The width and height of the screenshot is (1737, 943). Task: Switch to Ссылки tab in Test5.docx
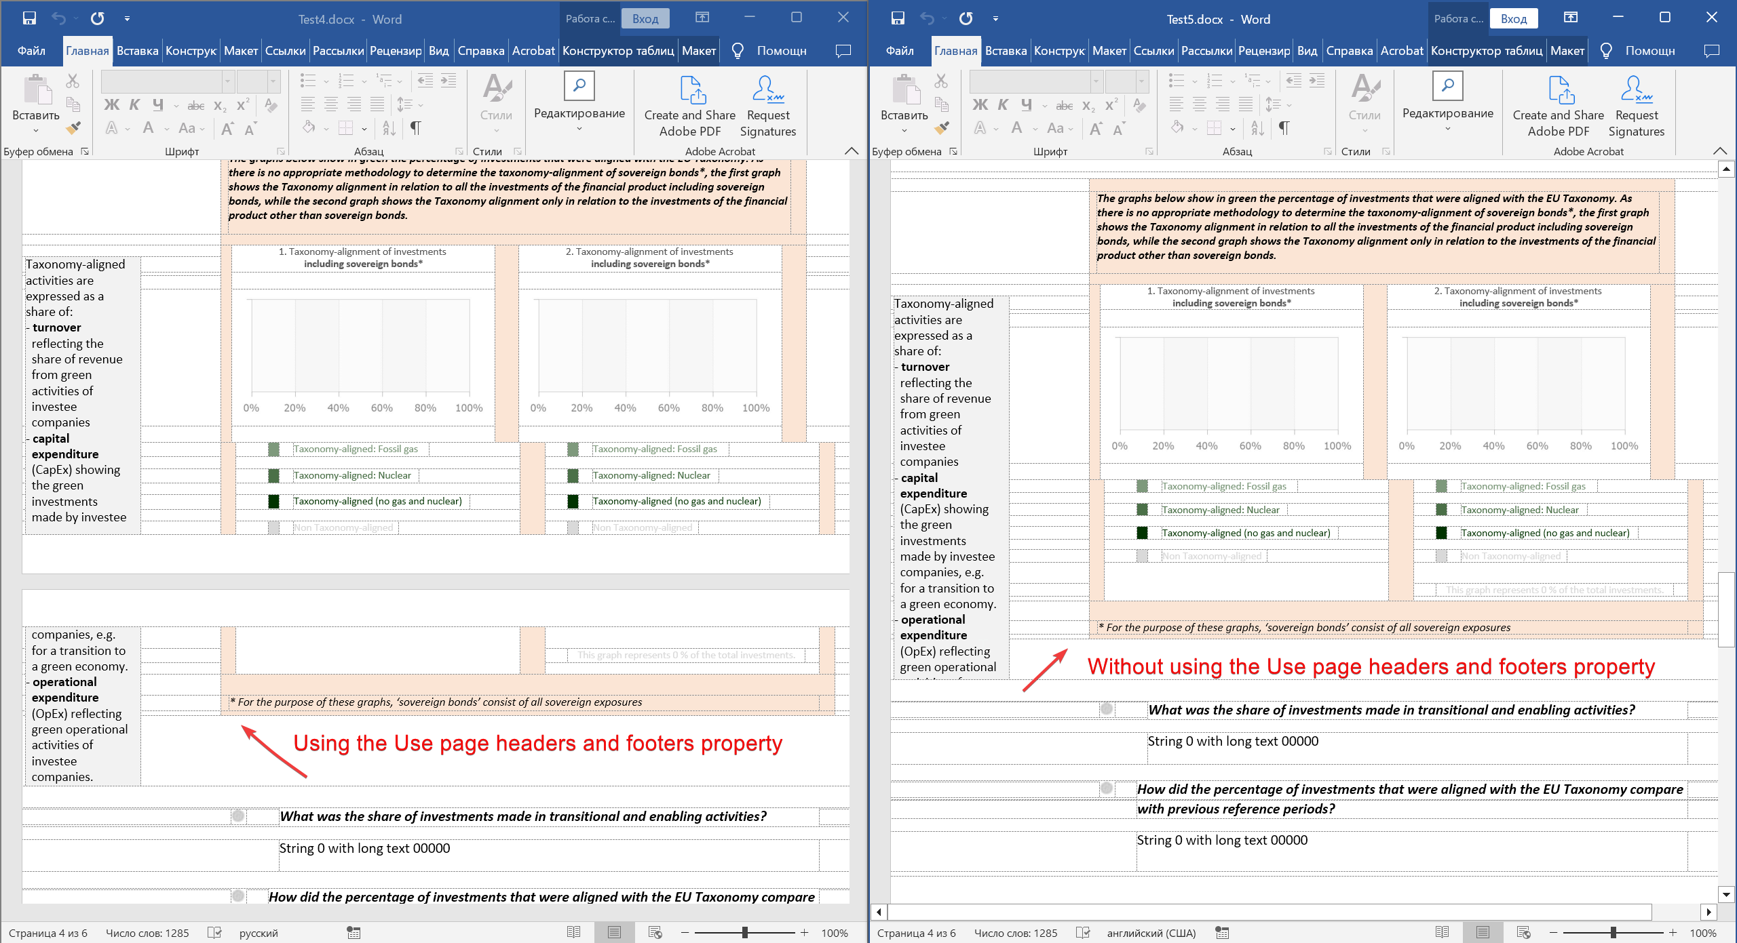coord(1153,51)
